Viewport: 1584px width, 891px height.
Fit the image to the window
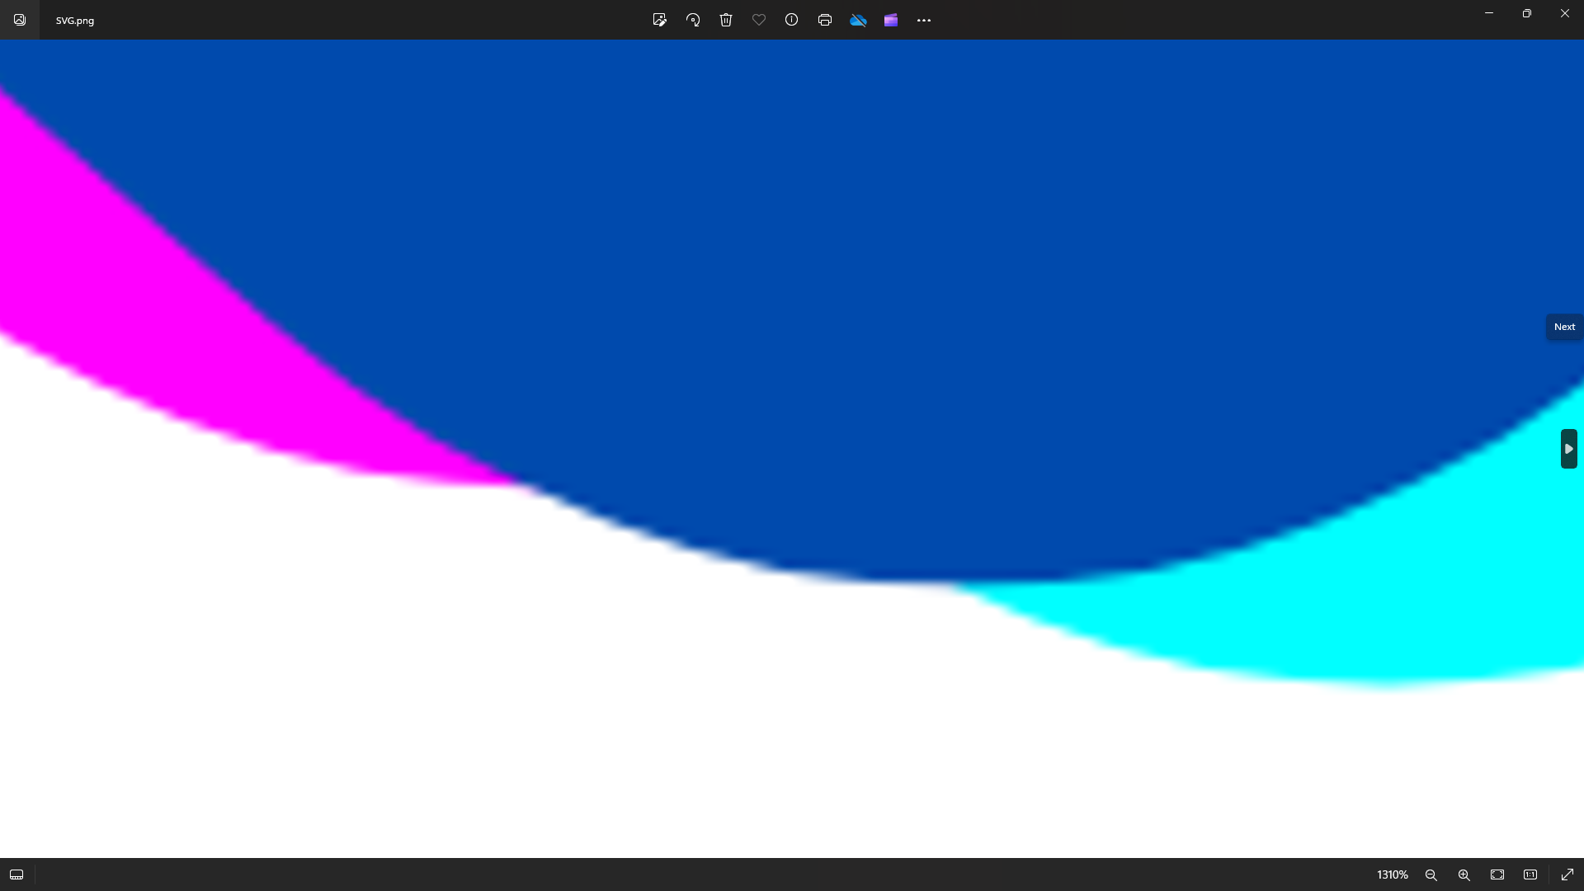tap(1497, 874)
